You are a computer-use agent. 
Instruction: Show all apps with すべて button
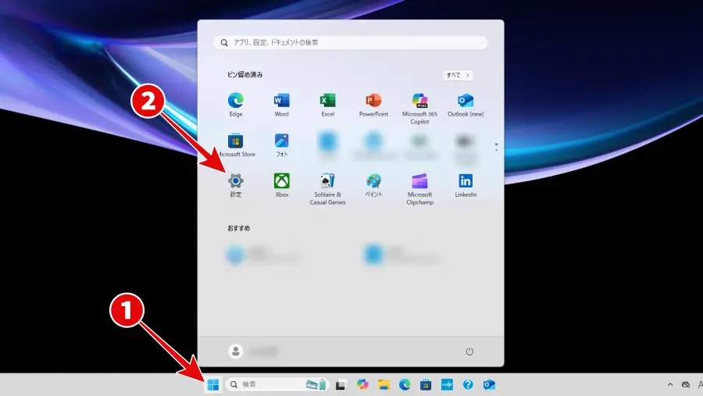click(458, 75)
